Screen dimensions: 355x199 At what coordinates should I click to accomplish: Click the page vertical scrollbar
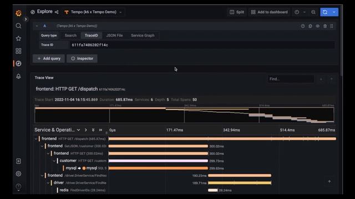click(x=342, y=40)
